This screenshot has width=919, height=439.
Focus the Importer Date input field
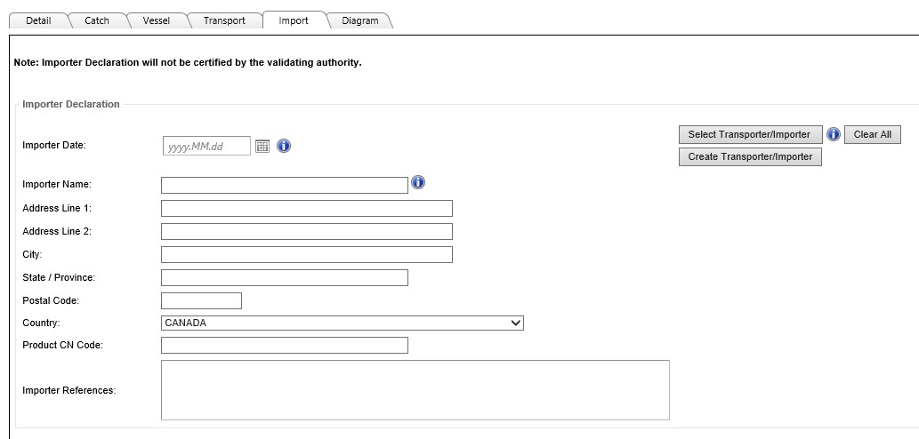coord(206,147)
